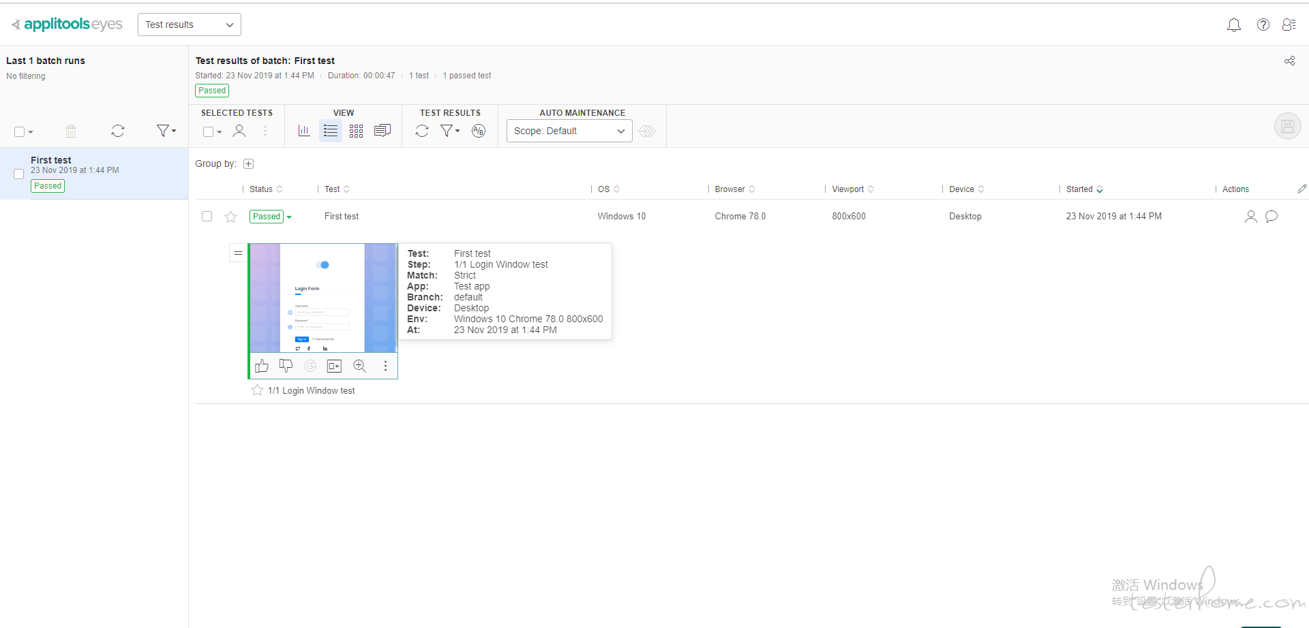1309x628 pixels.
Task: Click the Applitools Eyes logo
Action: 67,25
